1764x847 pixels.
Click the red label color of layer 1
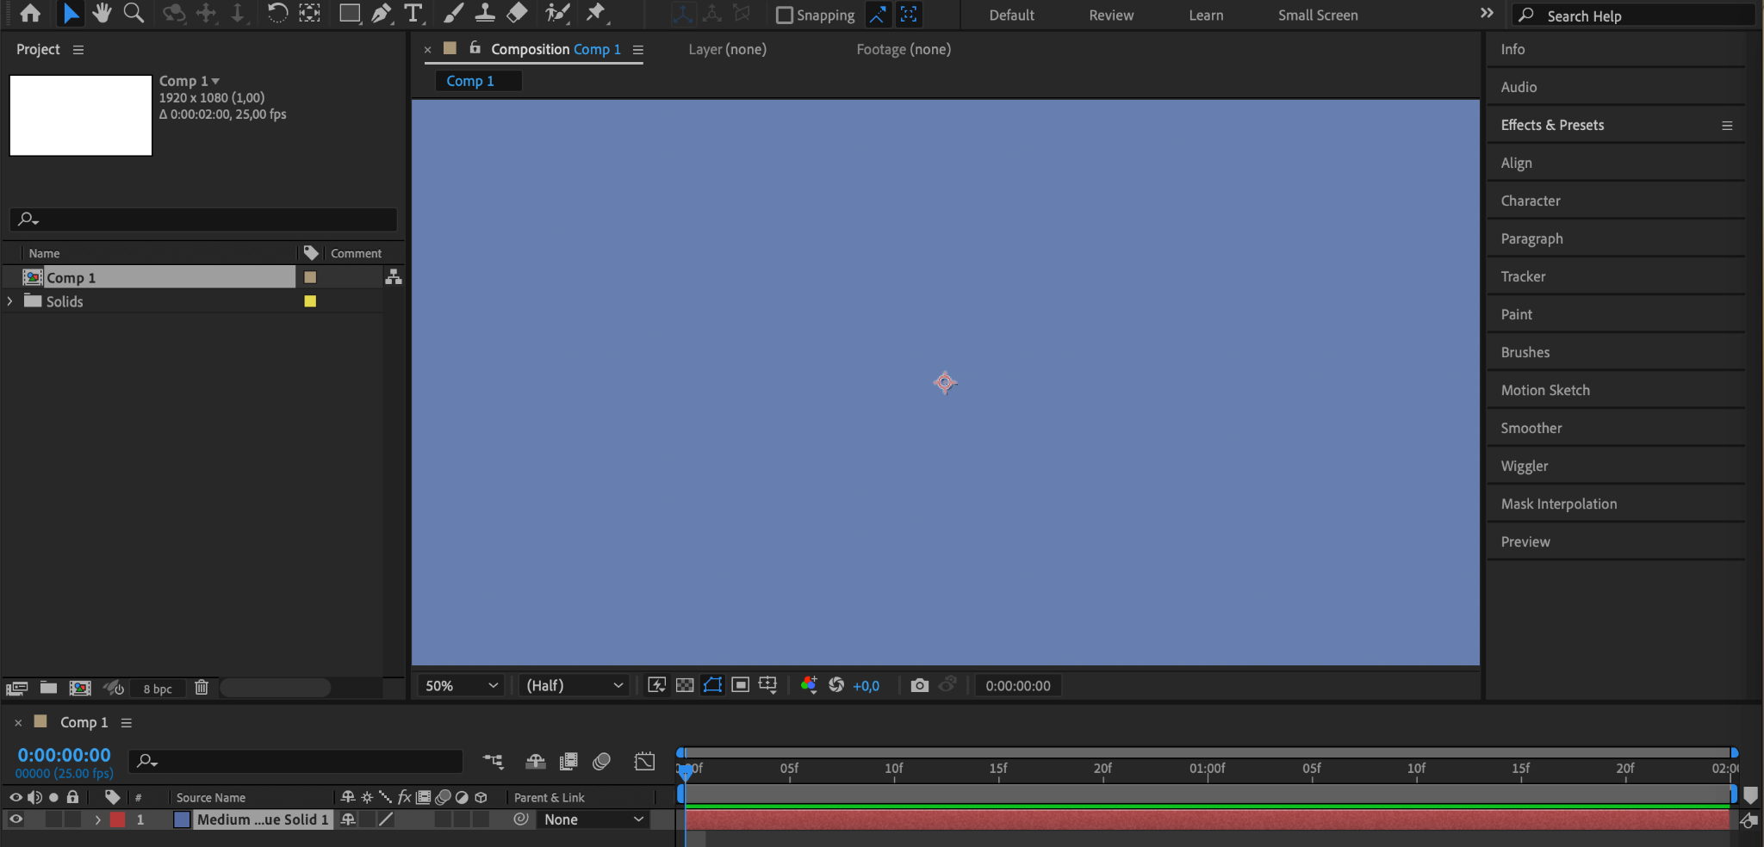(x=118, y=819)
